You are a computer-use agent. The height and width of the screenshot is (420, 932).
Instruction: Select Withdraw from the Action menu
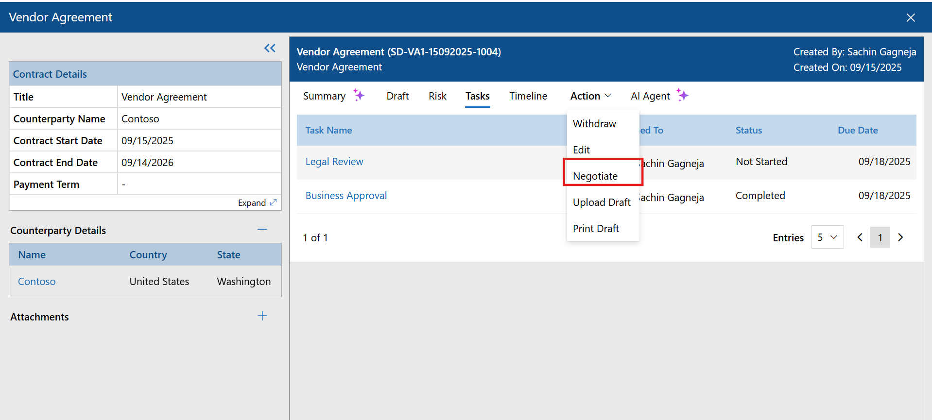(594, 124)
